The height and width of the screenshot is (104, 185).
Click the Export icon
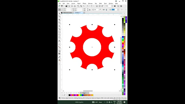click(100, 6)
